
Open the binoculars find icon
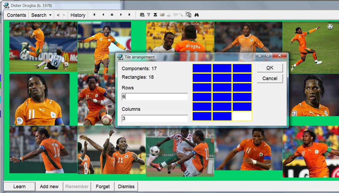tap(197, 15)
